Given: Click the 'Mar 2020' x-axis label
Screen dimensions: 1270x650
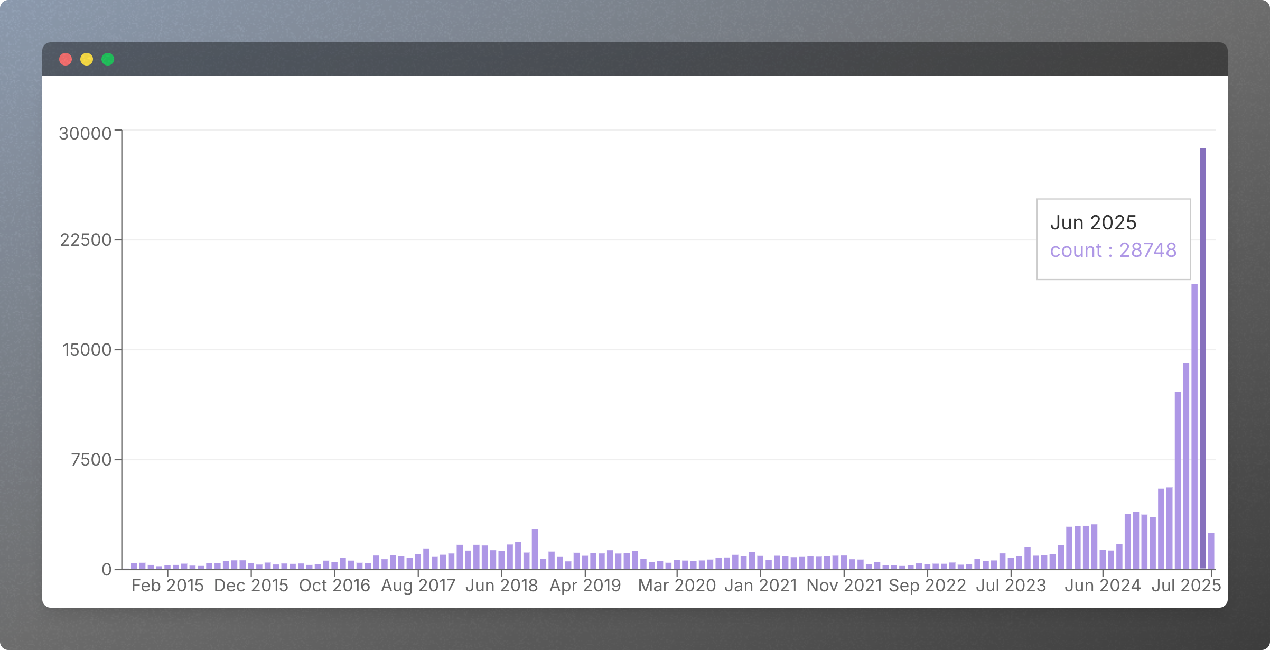Looking at the screenshot, I should point(677,586).
